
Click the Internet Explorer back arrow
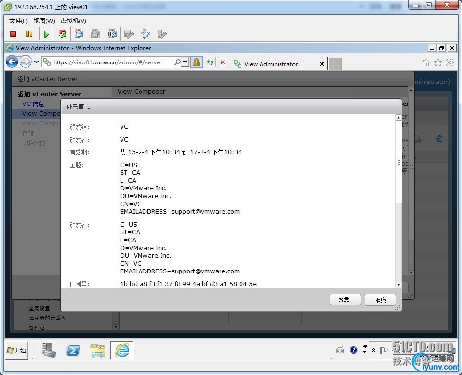(12, 62)
